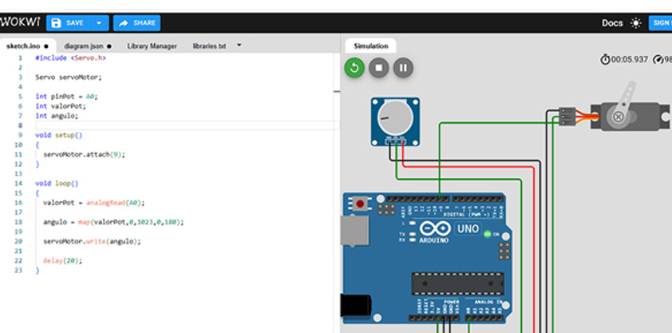This screenshot has height=333, width=672.
Task: Click 'servoMotor.write(angulo);' line
Action: point(92,241)
